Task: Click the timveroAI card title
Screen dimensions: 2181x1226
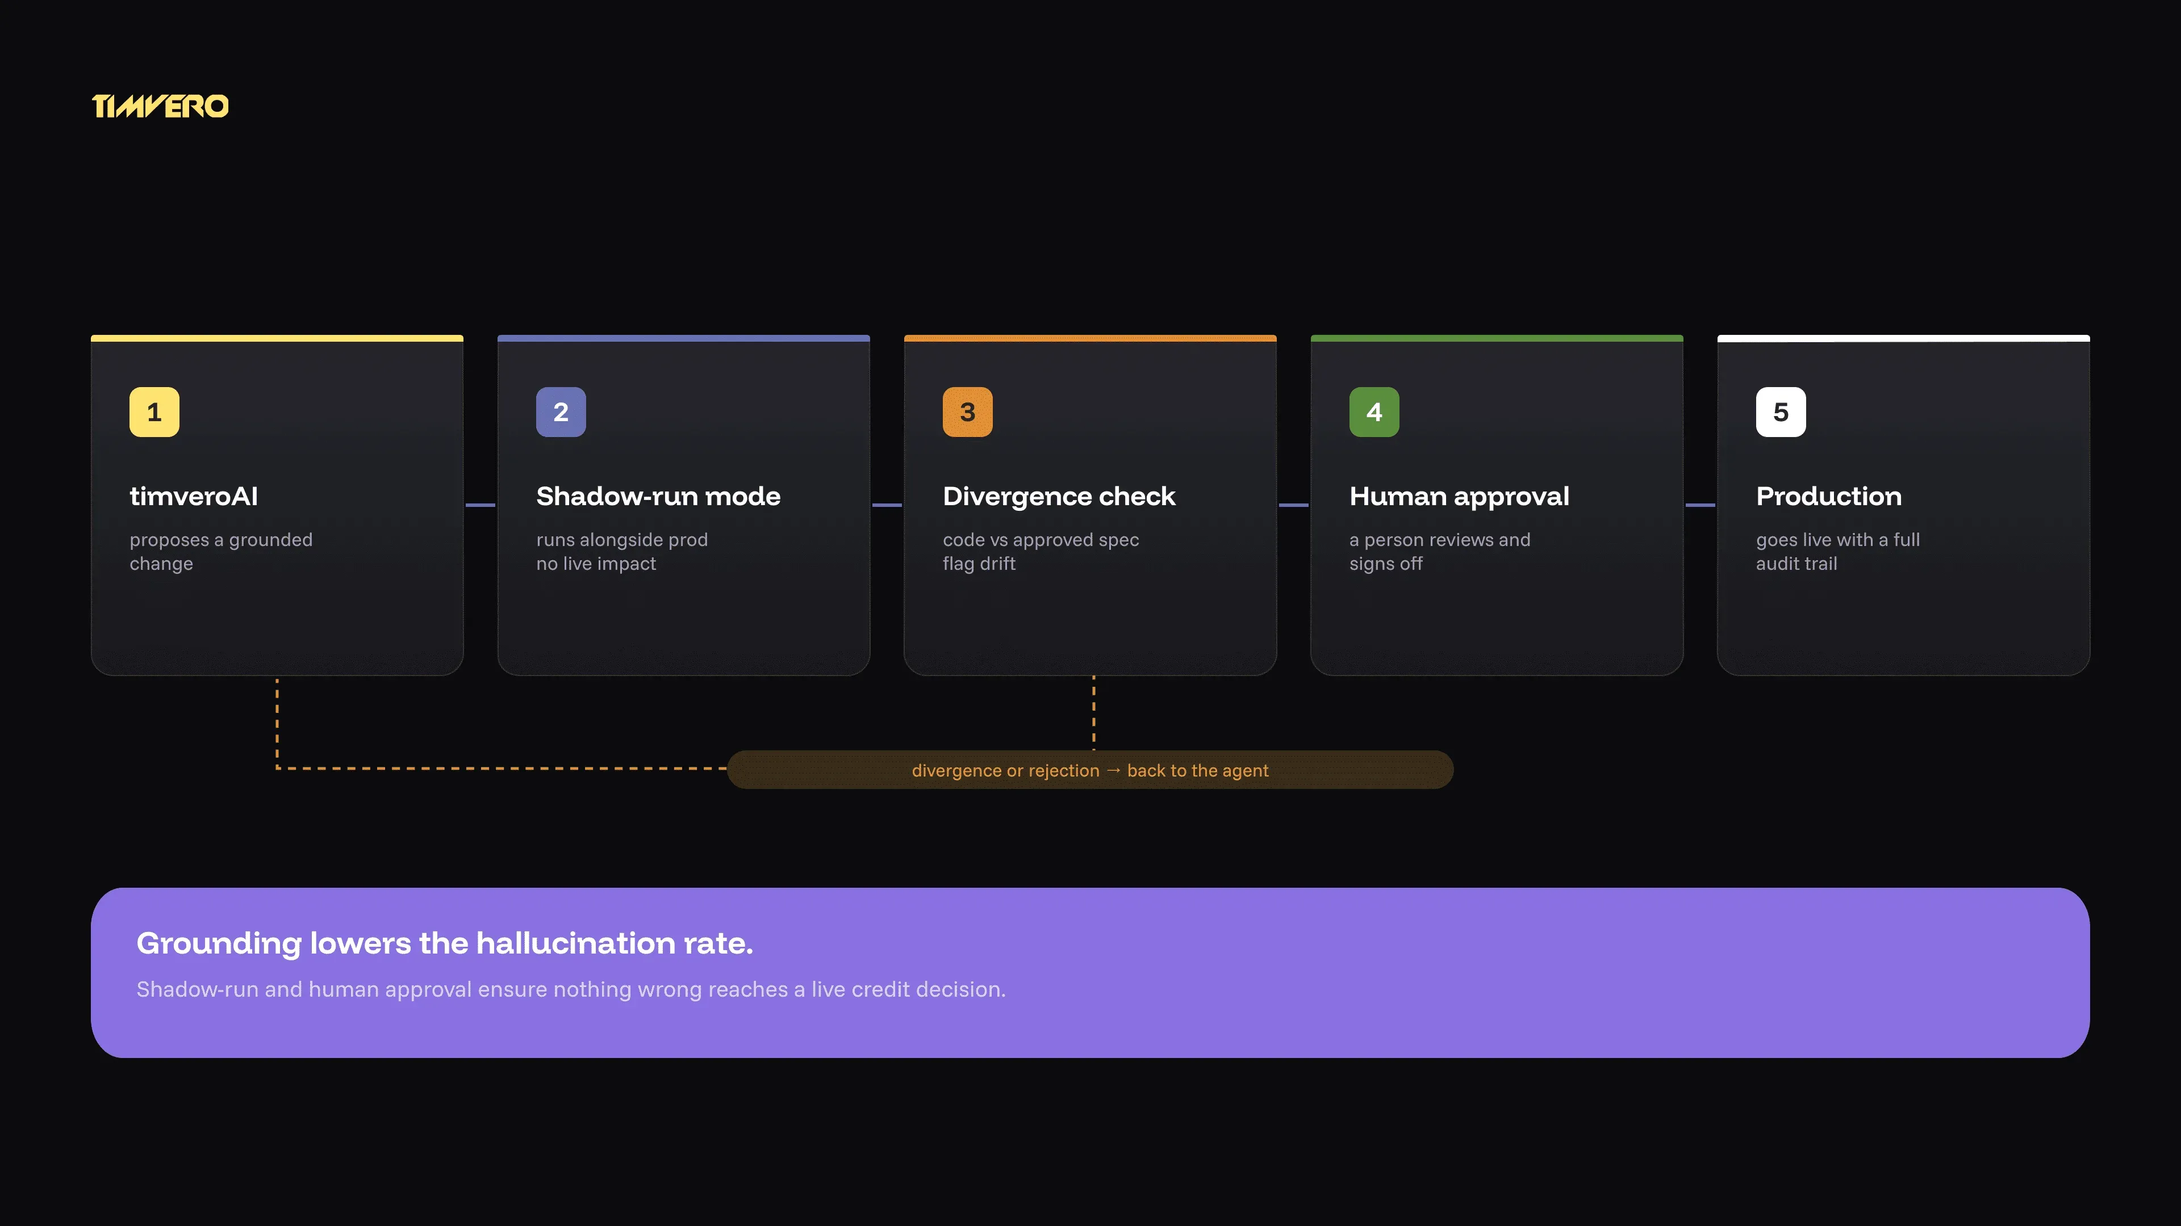Action: click(194, 496)
